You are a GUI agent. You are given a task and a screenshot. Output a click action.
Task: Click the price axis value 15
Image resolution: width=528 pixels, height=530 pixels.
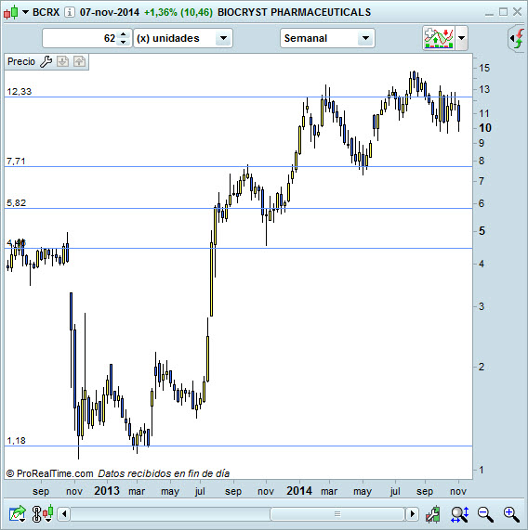484,68
